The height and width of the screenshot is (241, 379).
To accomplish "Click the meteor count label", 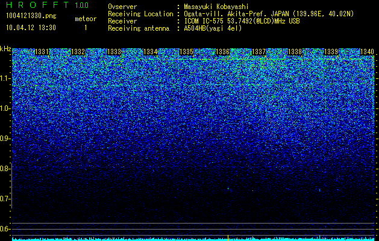I will 86,19.
